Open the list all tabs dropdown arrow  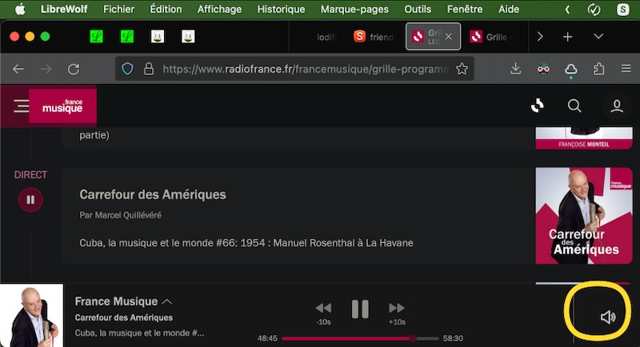click(x=598, y=37)
